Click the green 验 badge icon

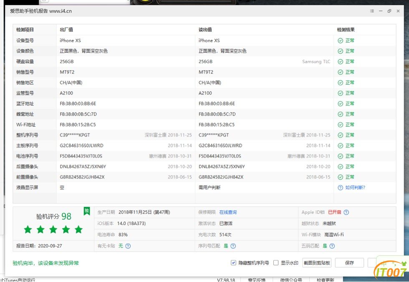pyautogui.click(x=87, y=211)
